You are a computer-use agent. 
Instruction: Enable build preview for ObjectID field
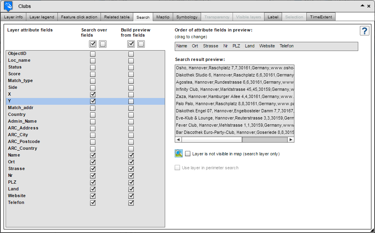pos(131,54)
